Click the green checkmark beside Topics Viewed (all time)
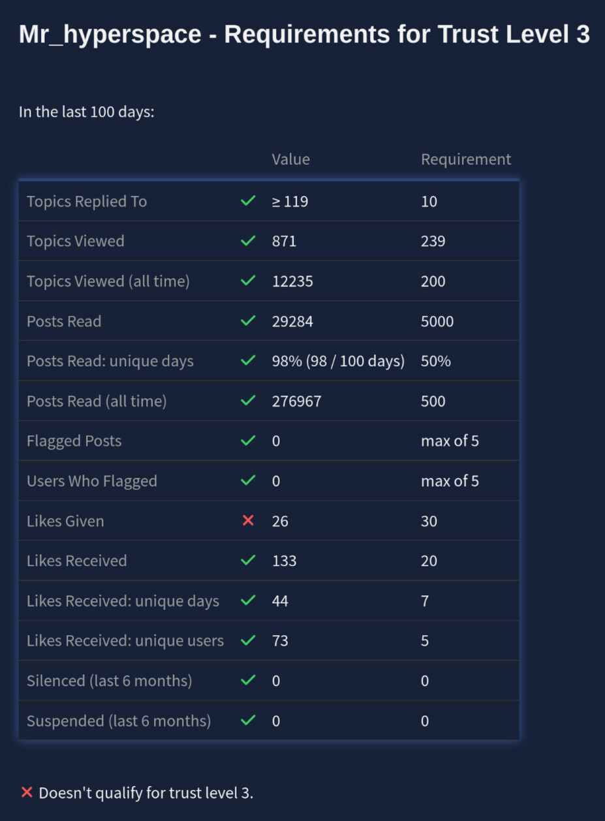Viewport: 605px width, 821px height. (x=247, y=281)
